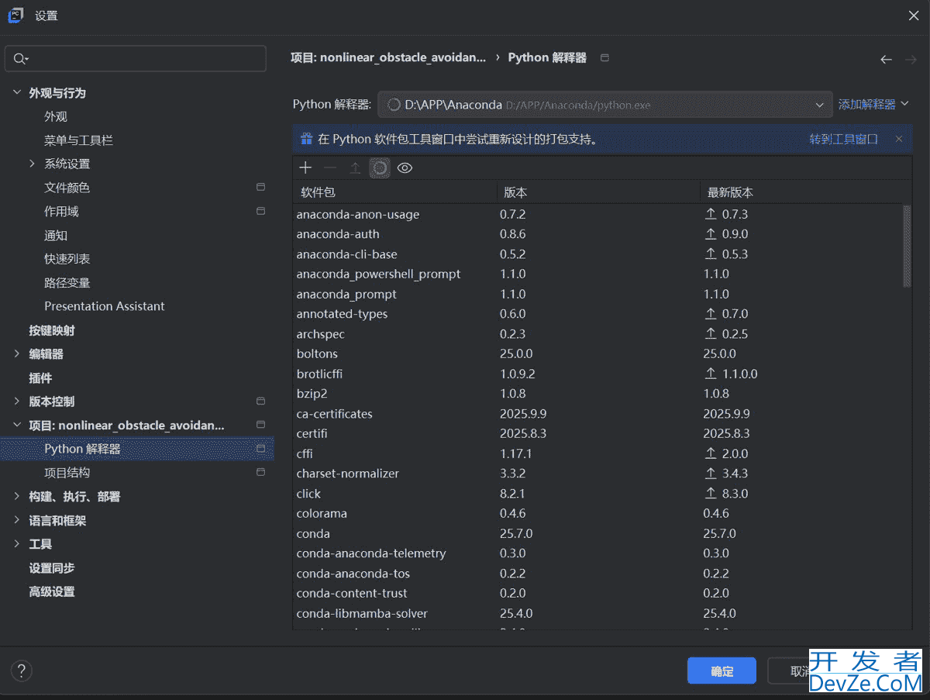The width and height of the screenshot is (930, 700).
Task: Toggle the eye icon to show early releases
Action: [x=405, y=168]
